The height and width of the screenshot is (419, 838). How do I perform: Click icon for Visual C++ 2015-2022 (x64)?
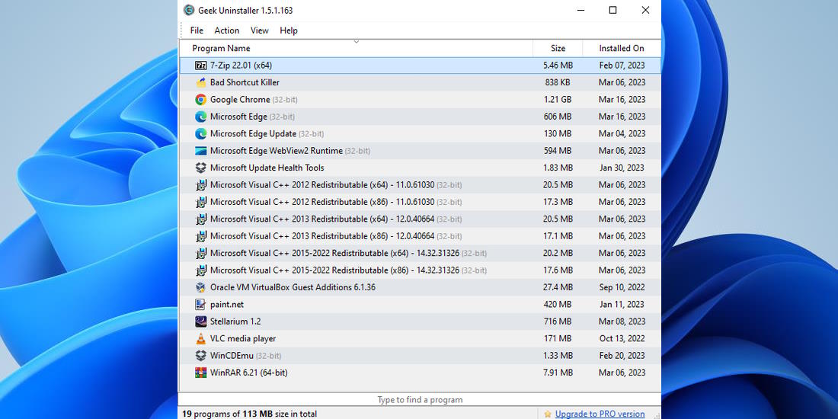click(x=201, y=254)
